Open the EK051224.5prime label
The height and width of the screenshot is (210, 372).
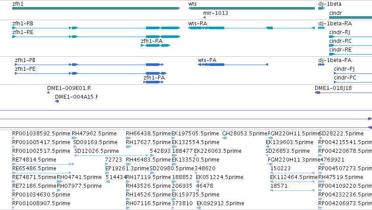(x=220, y=177)
